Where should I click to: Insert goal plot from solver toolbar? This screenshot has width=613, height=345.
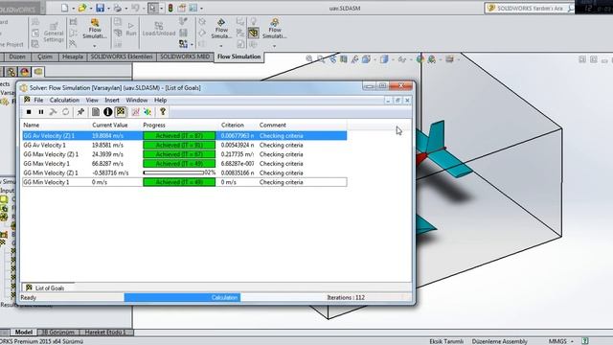tap(136, 112)
